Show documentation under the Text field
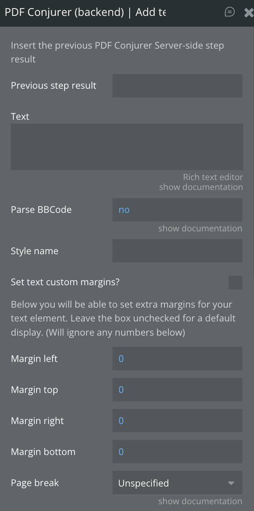This screenshot has width=254, height=511. click(201, 187)
